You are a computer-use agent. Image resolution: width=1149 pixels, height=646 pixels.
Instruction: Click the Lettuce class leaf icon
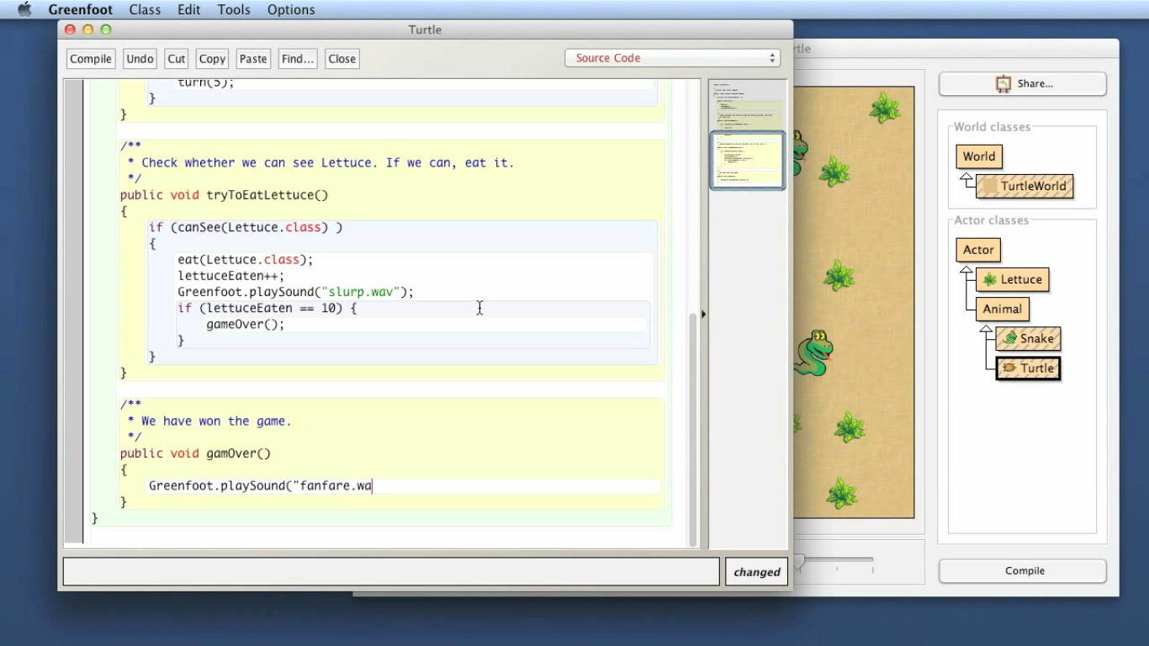[x=990, y=279]
